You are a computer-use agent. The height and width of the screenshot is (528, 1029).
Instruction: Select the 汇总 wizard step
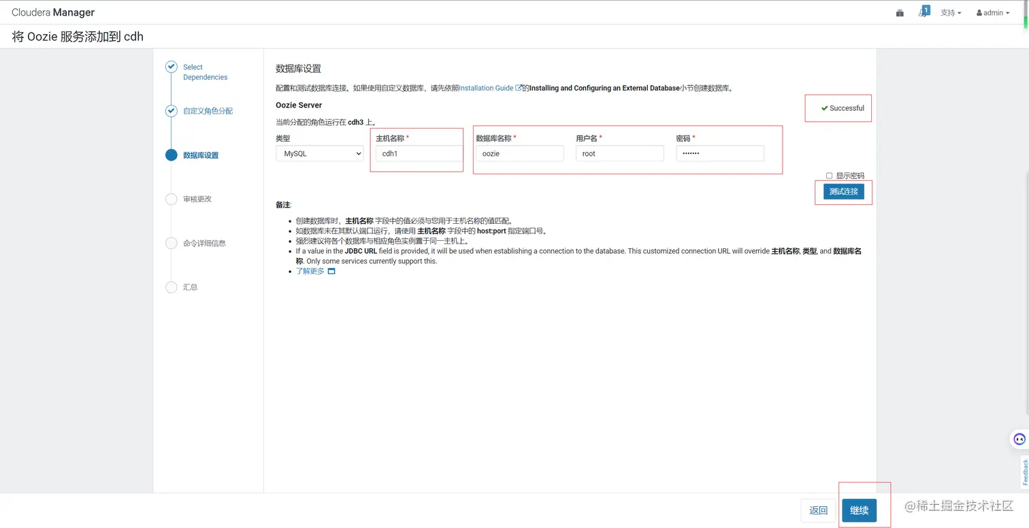(x=190, y=287)
